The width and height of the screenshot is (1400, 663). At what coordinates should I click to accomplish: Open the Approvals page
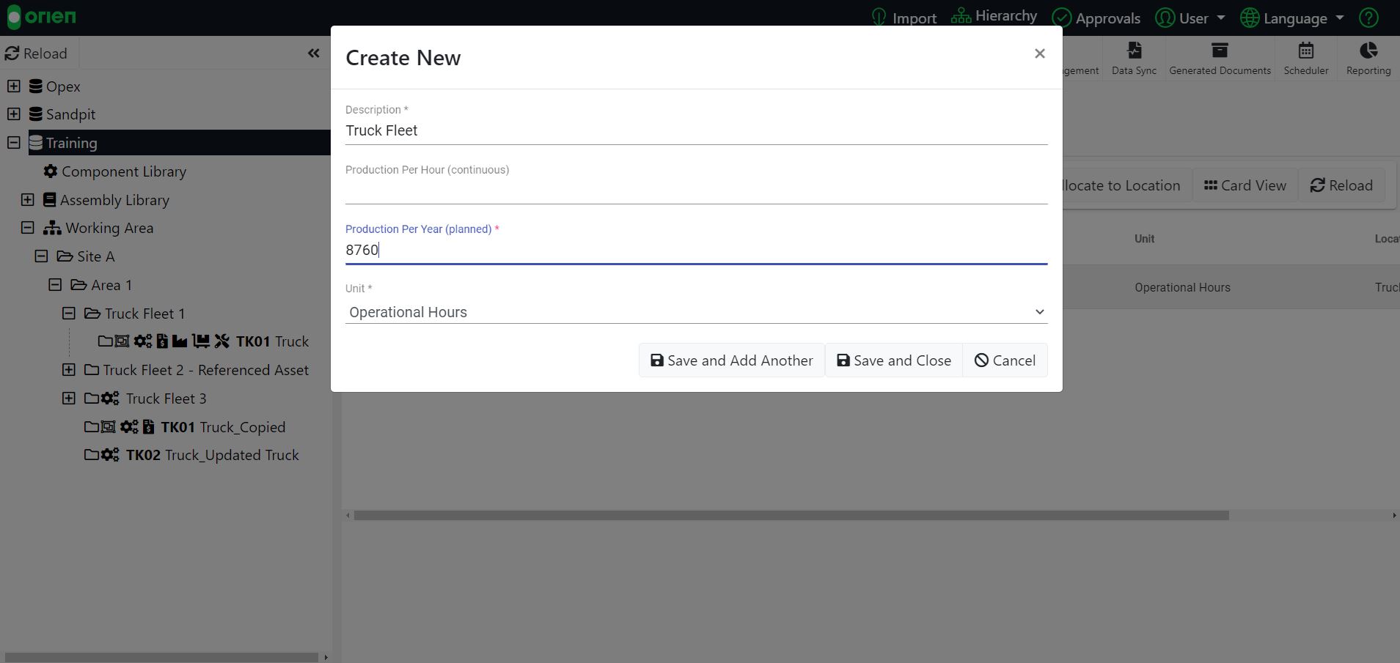[1096, 18]
